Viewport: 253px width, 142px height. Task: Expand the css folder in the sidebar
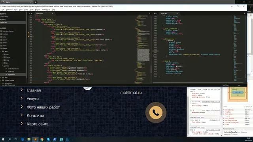pyautogui.click(x=2, y=54)
